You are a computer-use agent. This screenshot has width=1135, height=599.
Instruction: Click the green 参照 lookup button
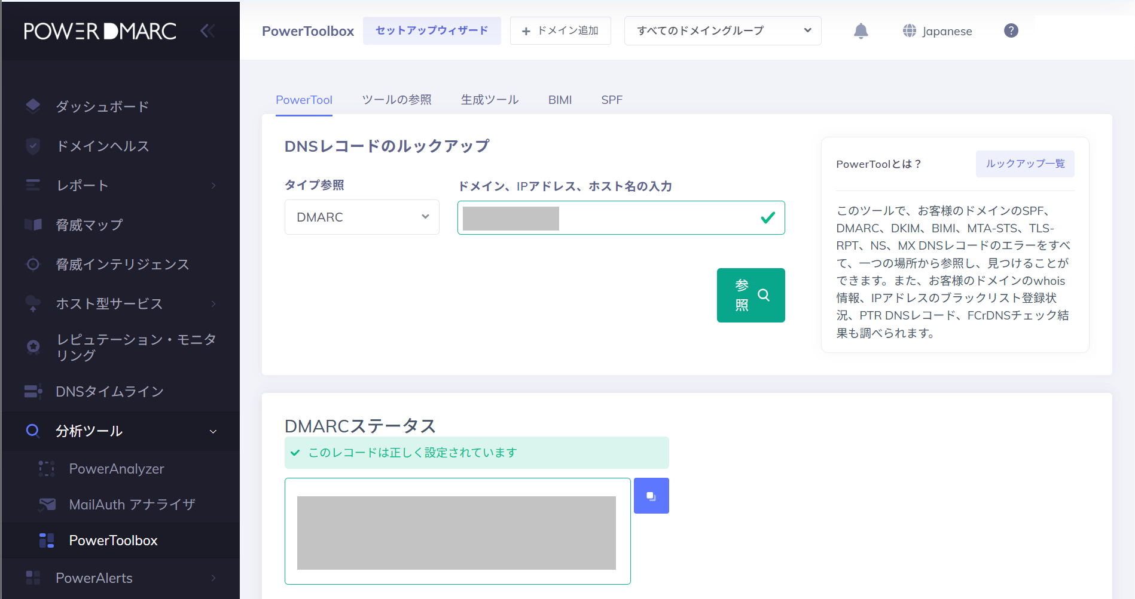(751, 295)
